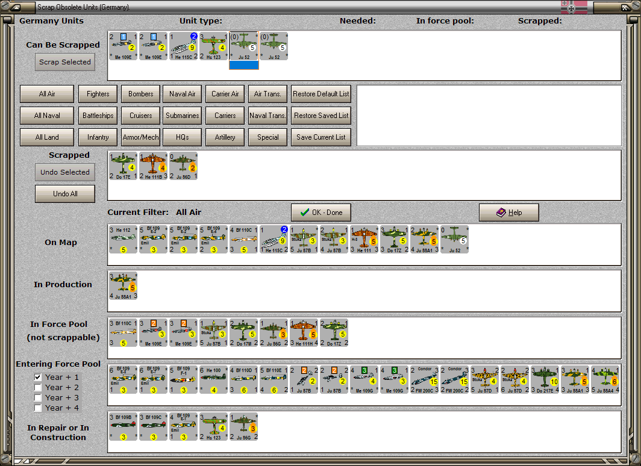
Task: Filter units by Special
Action: (x=267, y=137)
